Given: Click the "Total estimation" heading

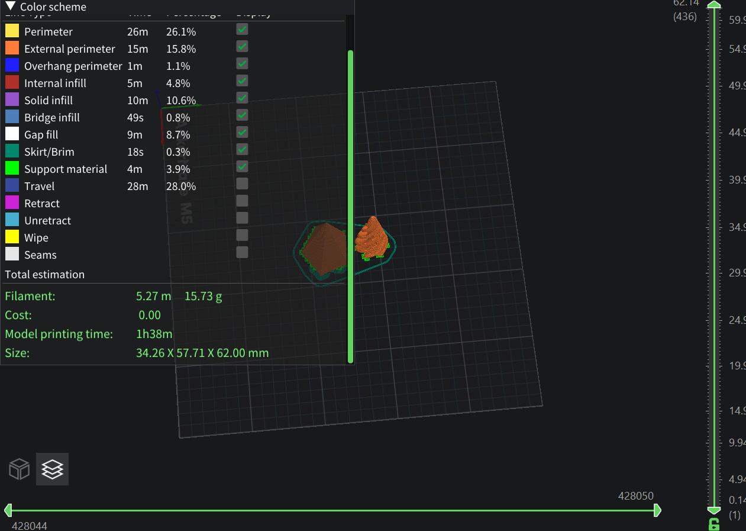Looking at the screenshot, I should pyautogui.click(x=45, y=275).
